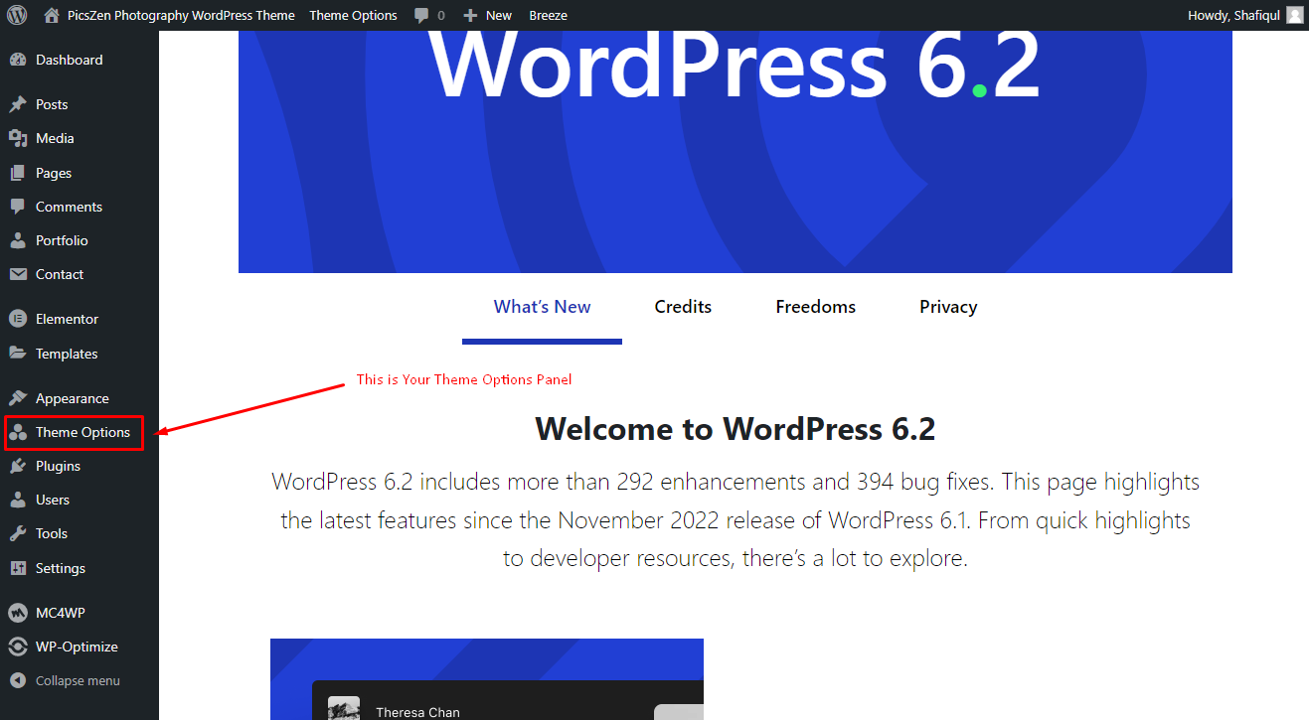This screenshot has width=1309, height=720.
Task: Open Breeze in the admin bar
Action: (549, 15)
